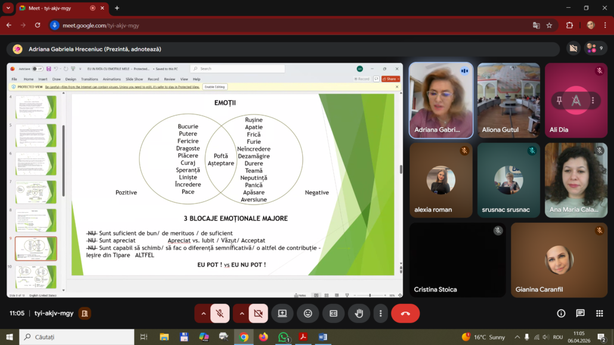This screenshot has height=345, width=614.
Task: Open WhatsApp from the taskbar
Action: (284, 337)
